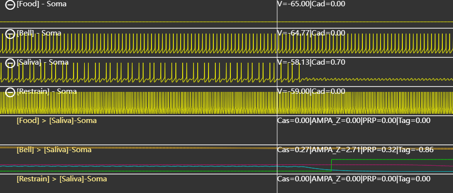Collapse the [Bell] - Soma trace
The image size is (453, 193).
10,34
